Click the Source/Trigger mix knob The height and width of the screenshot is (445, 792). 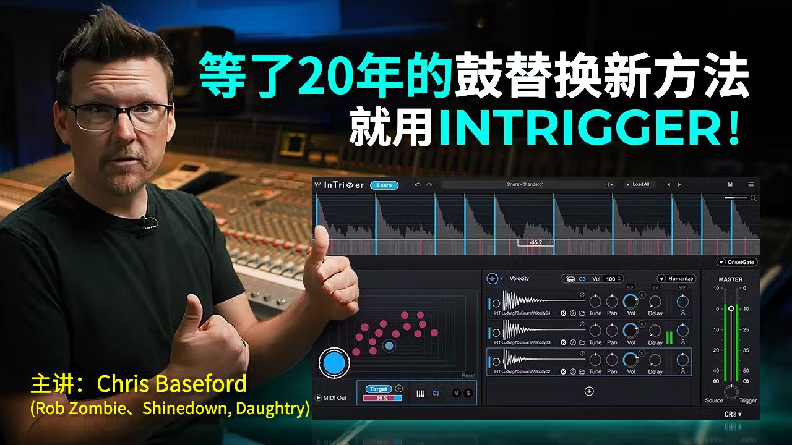731,392
